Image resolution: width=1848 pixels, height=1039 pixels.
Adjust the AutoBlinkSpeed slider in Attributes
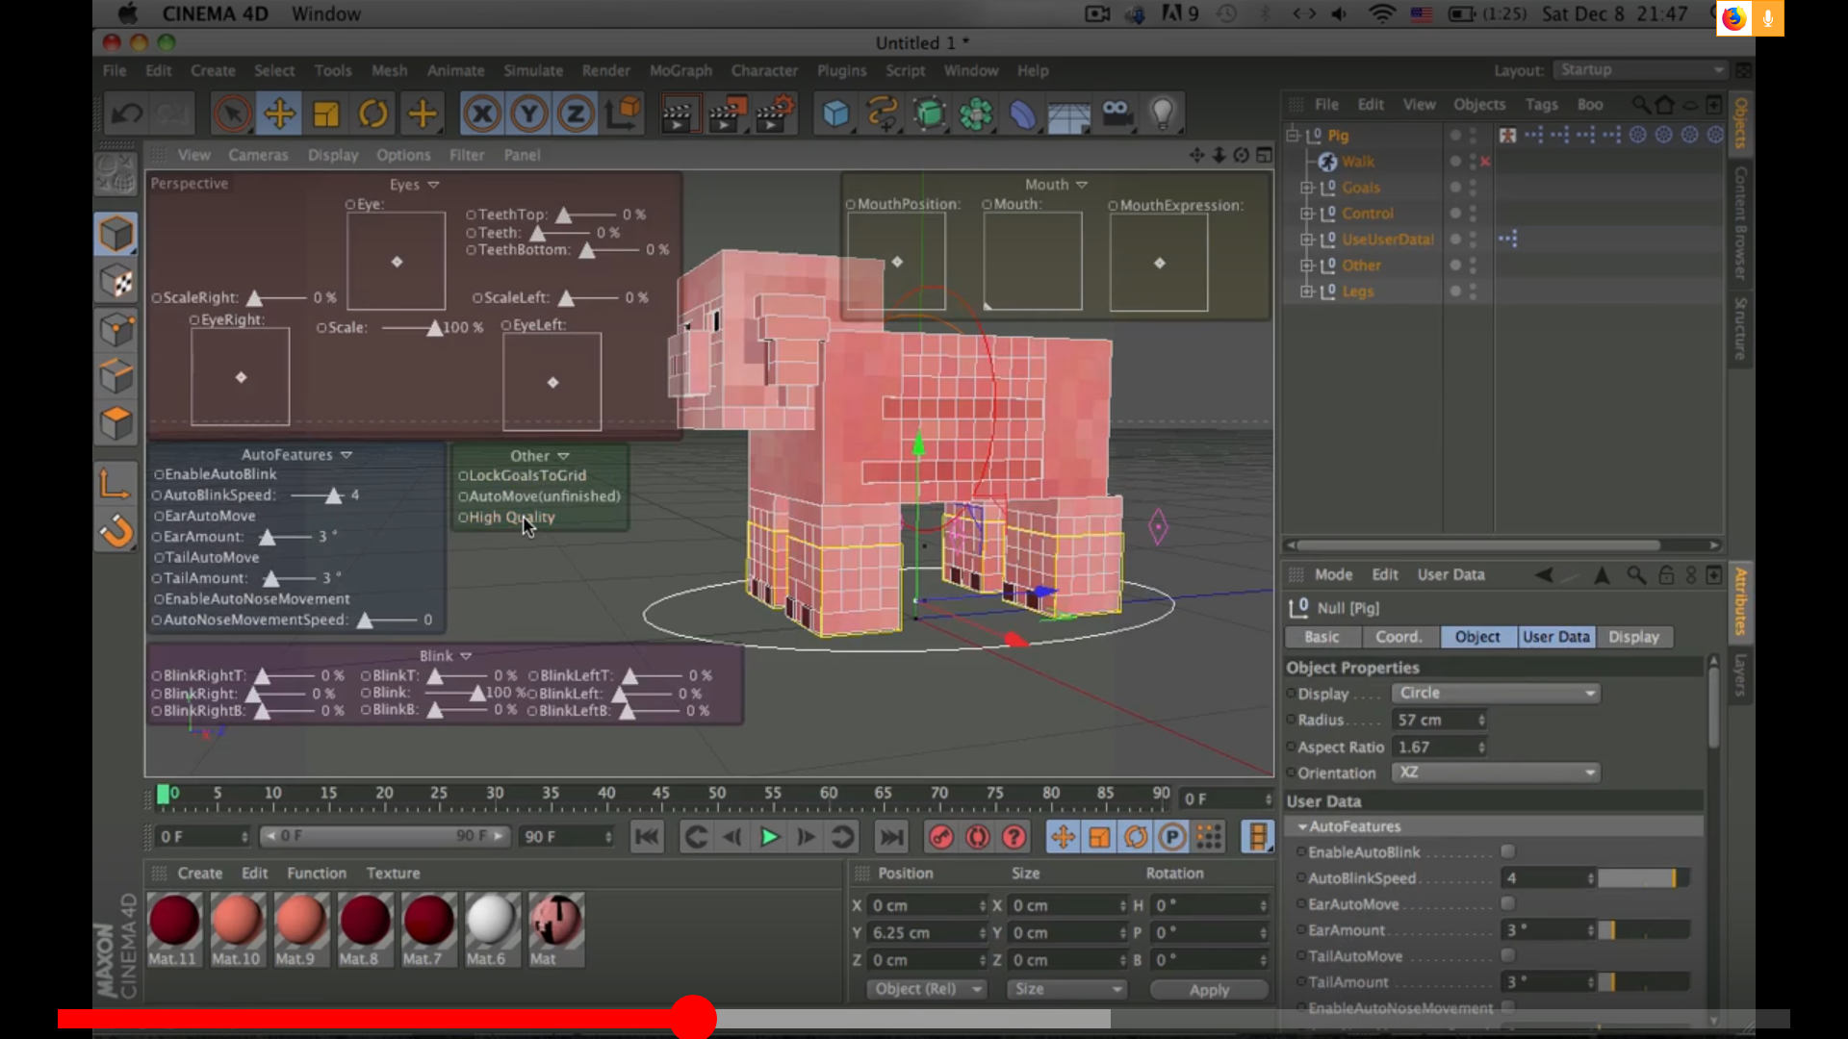click(1643, 878)
